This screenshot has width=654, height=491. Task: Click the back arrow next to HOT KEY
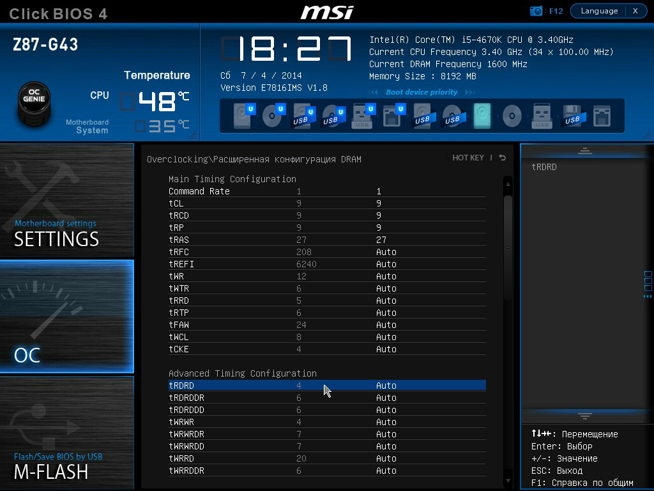[503, 157]
